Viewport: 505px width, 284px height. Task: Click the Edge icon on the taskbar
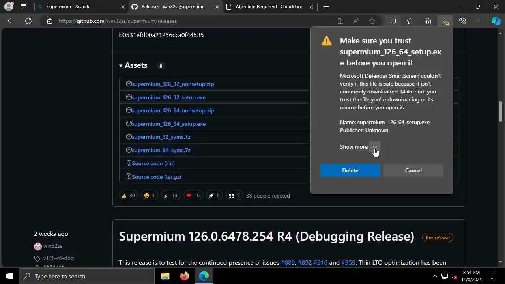(x=204, y=276)
